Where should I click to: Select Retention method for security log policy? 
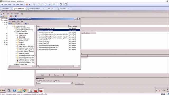tap(48, 47)
